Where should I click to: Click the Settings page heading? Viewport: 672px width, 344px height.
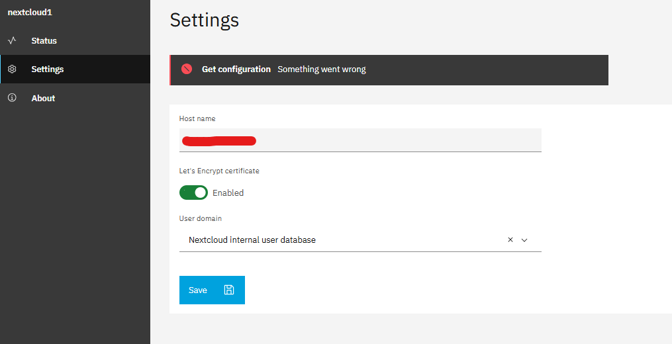point(205,20)
